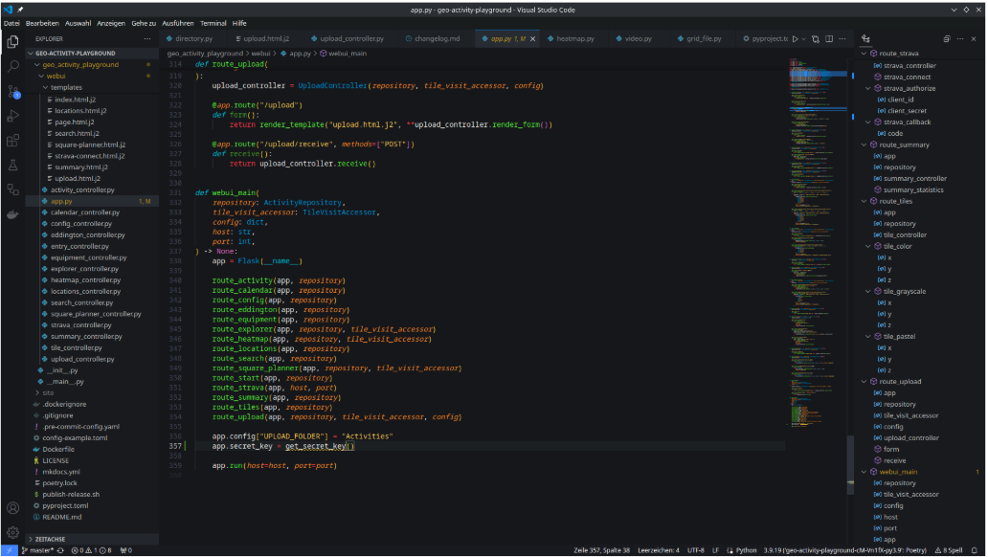Open editor more actions ellipsis
Image resolution: width=988 pixels, height=557 pixels.
(x=842, y=39)
